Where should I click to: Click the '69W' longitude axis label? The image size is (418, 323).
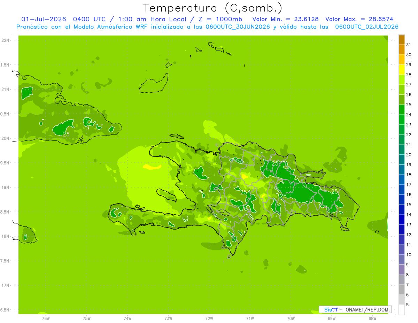tap(332, 318)
